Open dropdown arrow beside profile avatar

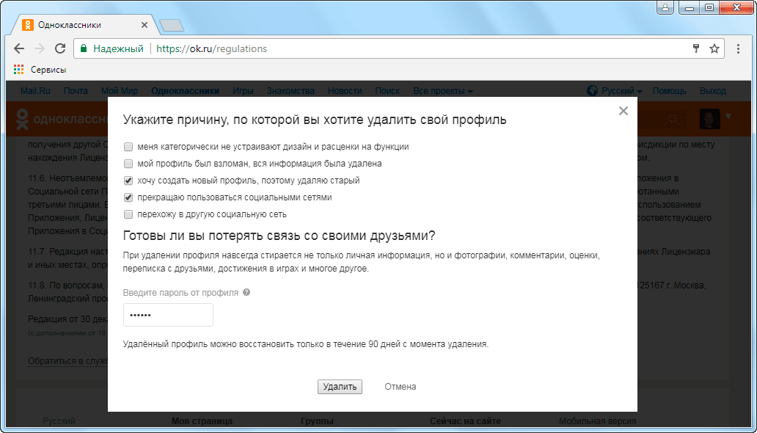click(728, 116)
